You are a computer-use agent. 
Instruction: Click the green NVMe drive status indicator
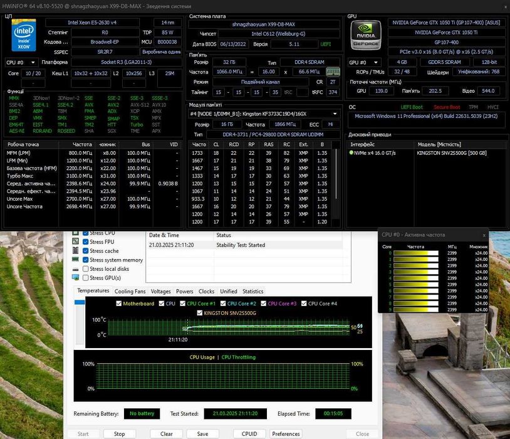tap(351, 152)
